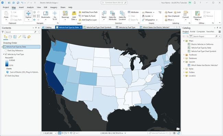Viewport: 223px width, 136px height.
Task: Click the Download Map icon
Action: 197,13
